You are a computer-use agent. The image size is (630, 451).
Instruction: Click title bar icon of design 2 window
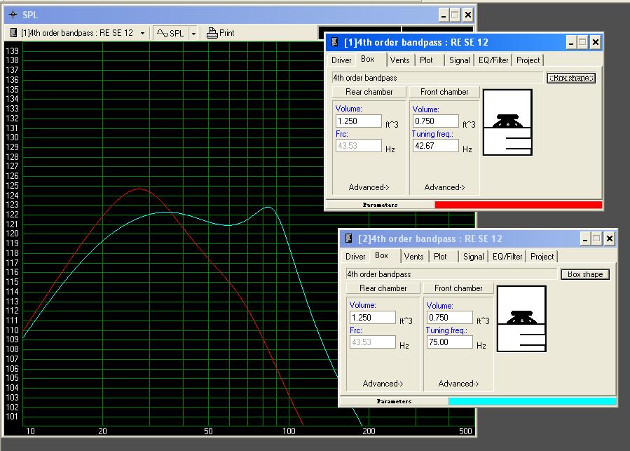pos(349,238)
